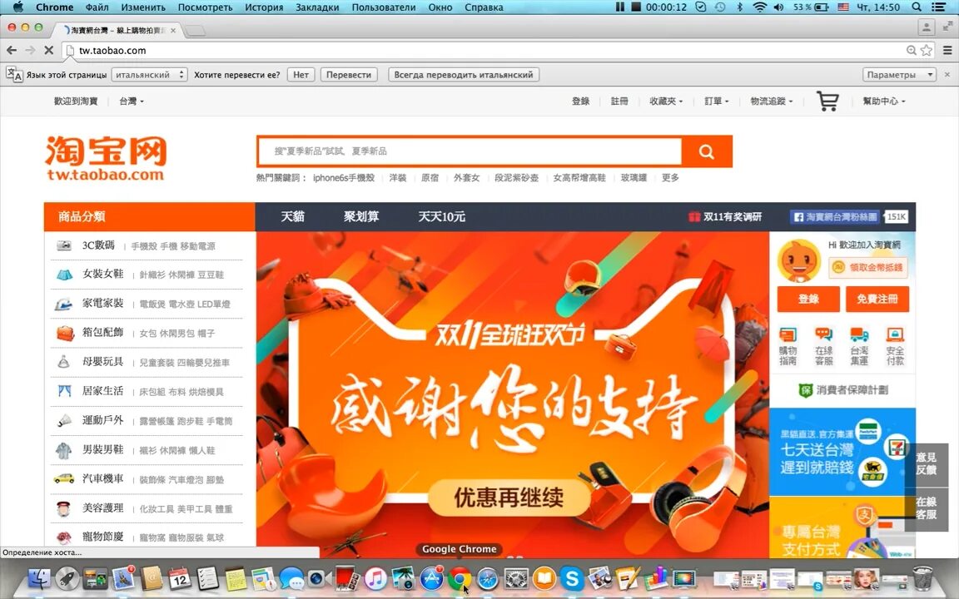Click the 意見反饋 feedback side button
Viewport: 959px width, 599px height.
tap(926, 463)
